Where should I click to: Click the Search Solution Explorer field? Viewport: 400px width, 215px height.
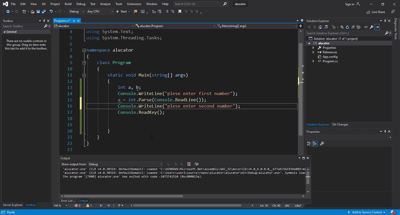(345, 33)
